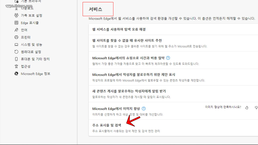Open help for 쇼핑으로 시간과 비용 절약
The width and height of the screenshot is (258, 145).
[x=168, y=58]
